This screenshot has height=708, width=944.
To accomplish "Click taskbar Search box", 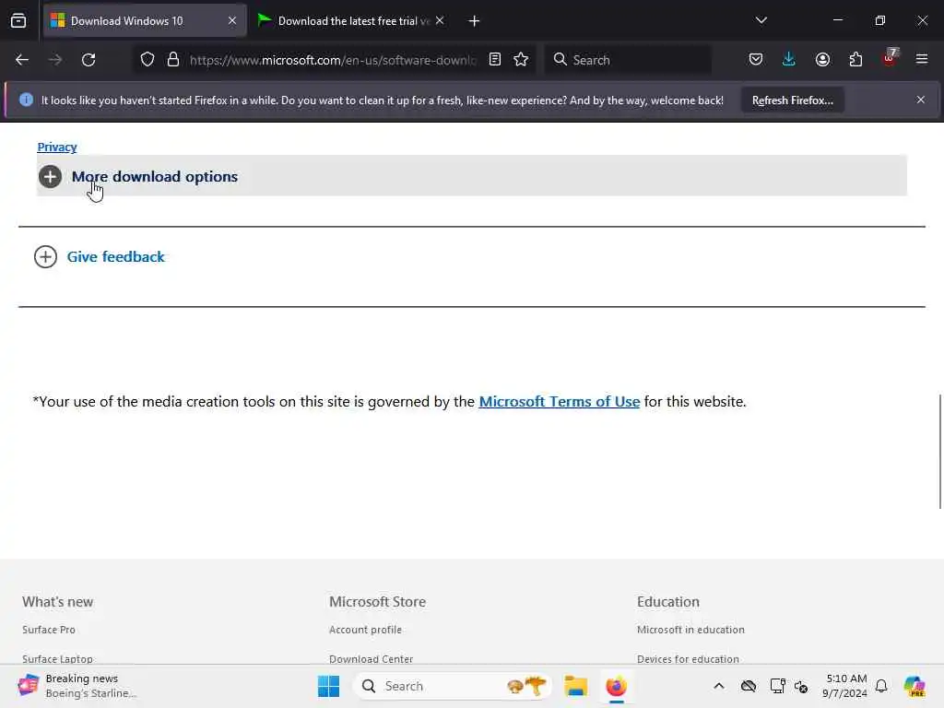I will 453,686.
